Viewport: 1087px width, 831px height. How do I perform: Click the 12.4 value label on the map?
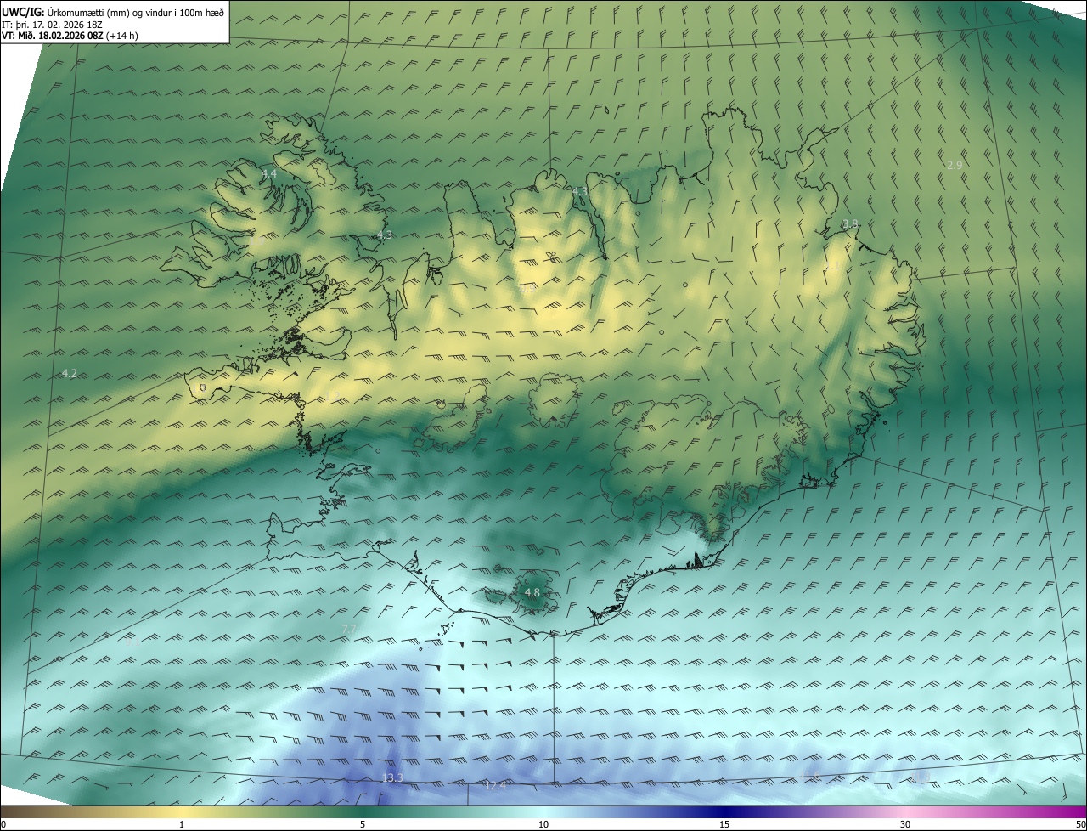pos(495,786)
